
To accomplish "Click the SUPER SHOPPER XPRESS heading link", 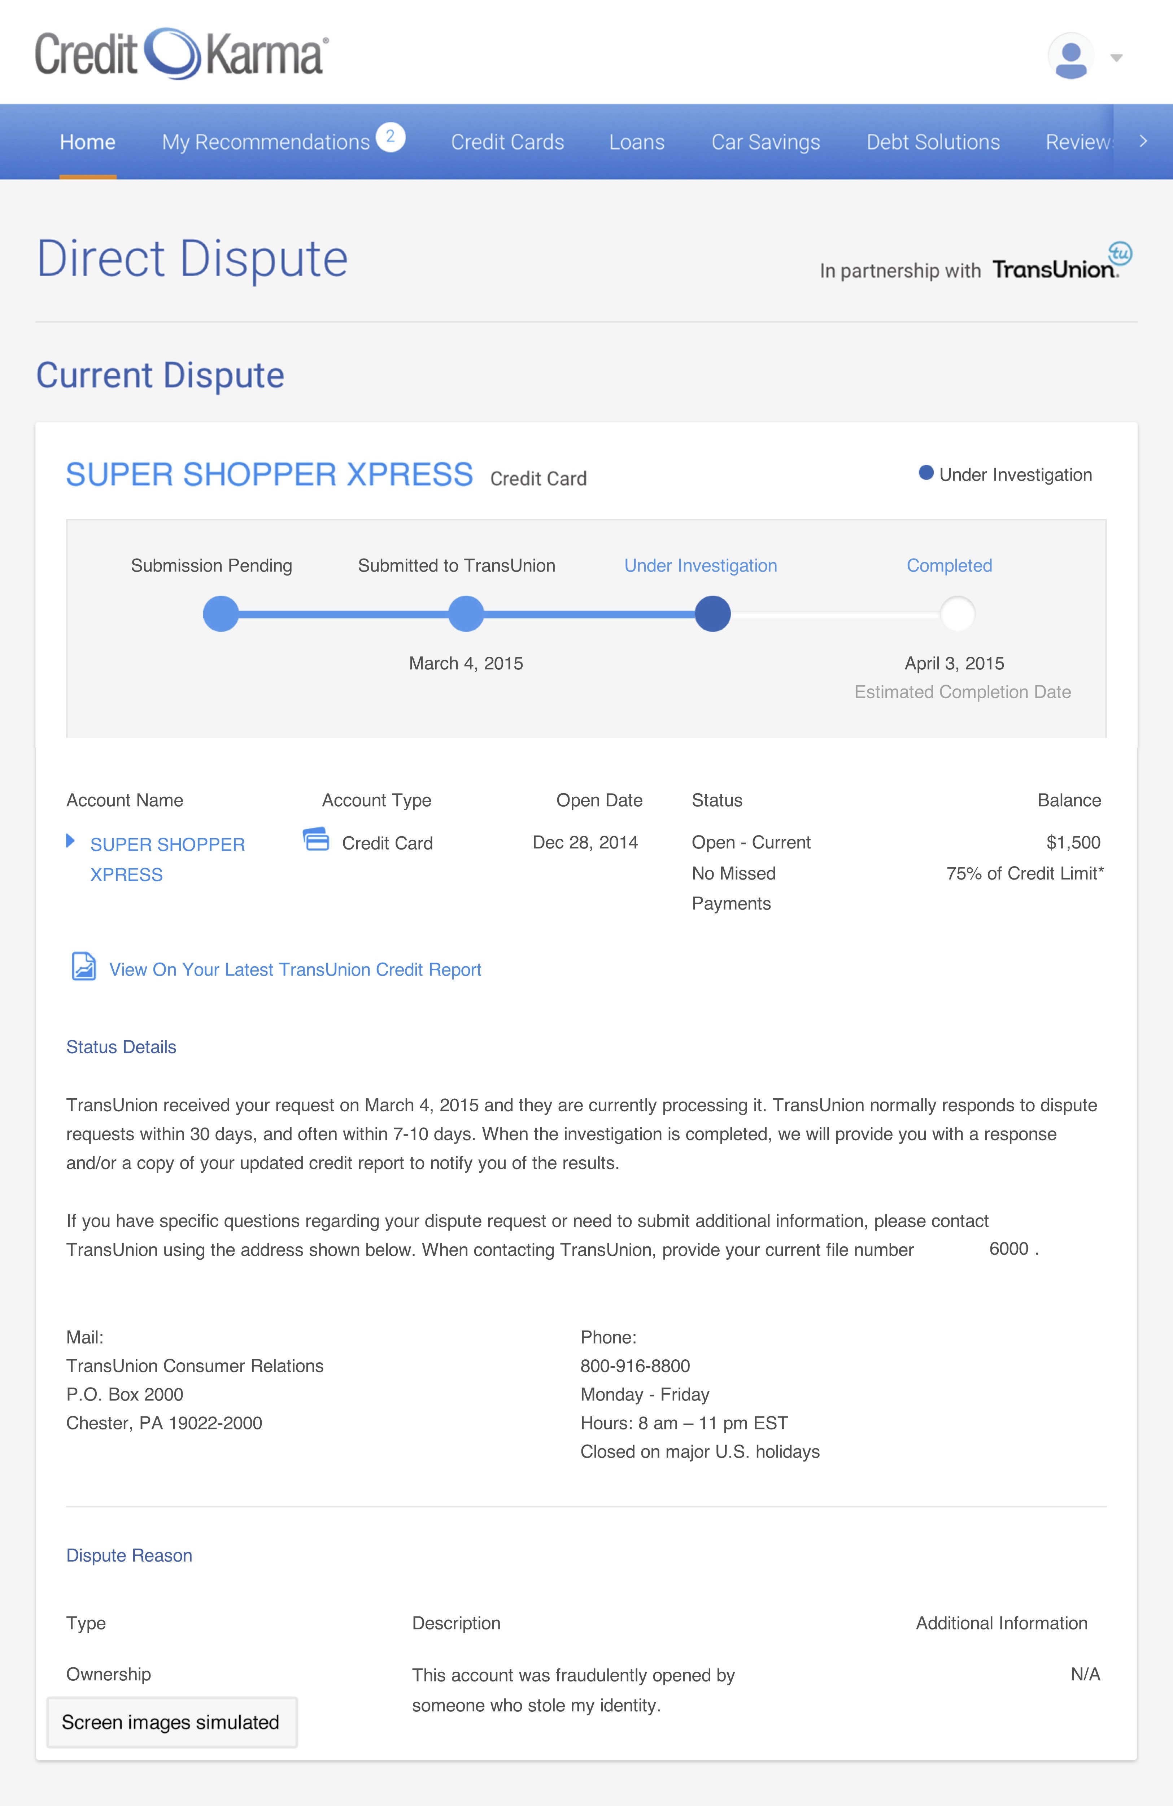I will (269, 475).
